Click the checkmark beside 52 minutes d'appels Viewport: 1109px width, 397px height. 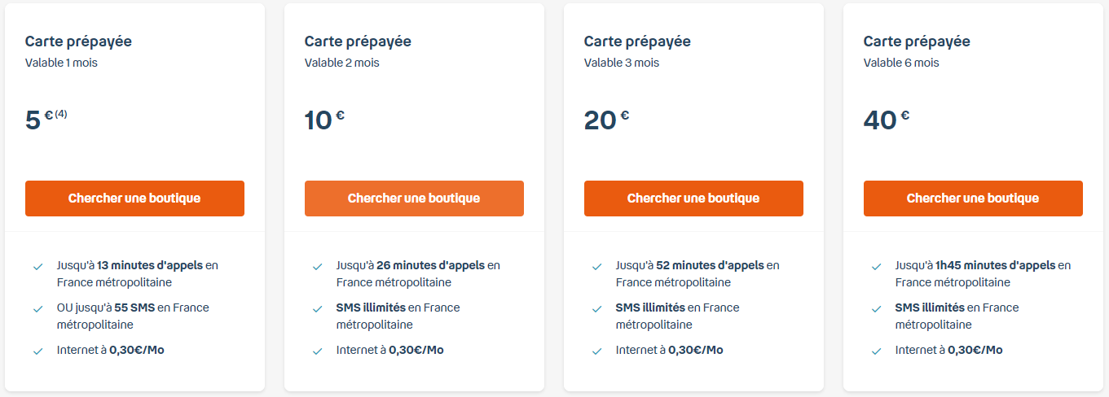click(596, 266)
